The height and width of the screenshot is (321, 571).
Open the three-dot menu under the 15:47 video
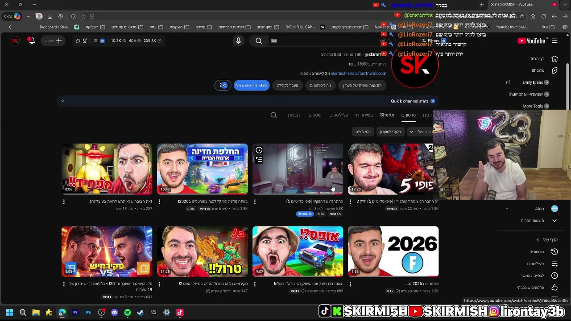[x=159, y=202]
